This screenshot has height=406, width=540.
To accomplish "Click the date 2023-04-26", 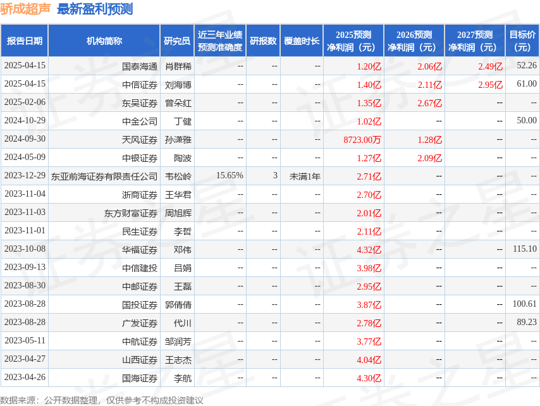I will tap(25, 377).
